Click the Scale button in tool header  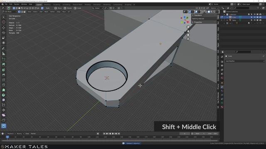pyautogui.click(x=77, y=8)
